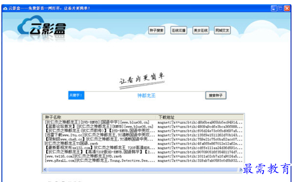Click the horizontal scrollbar thumb in results
Image resolution: width=294 pixels, height=182 pixels.
(x=143, y=170)
